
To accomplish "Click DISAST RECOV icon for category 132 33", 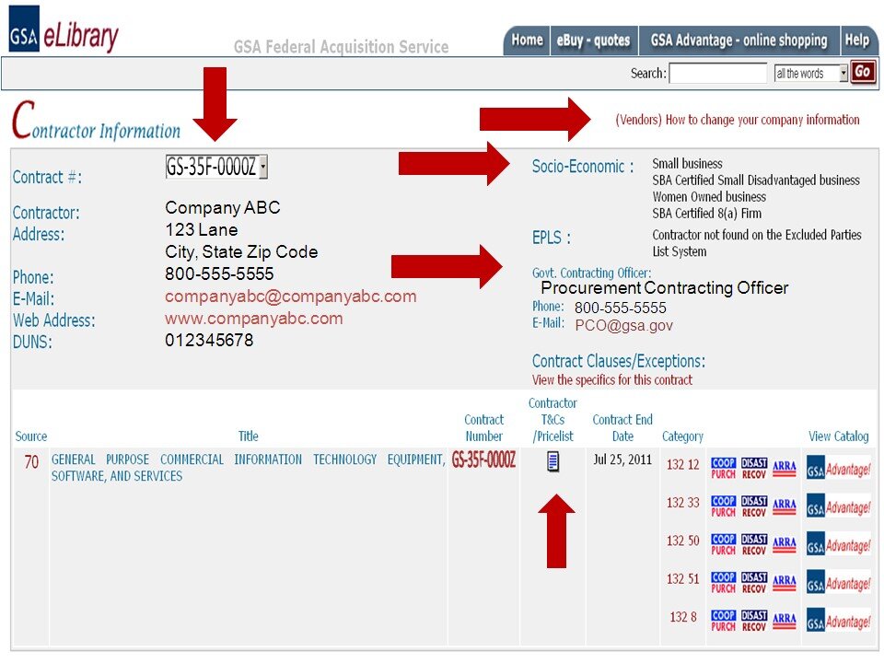I will click(754, 506).
